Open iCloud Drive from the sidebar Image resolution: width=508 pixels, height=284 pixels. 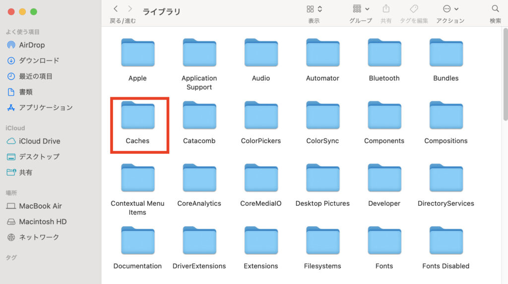(39, 141)
